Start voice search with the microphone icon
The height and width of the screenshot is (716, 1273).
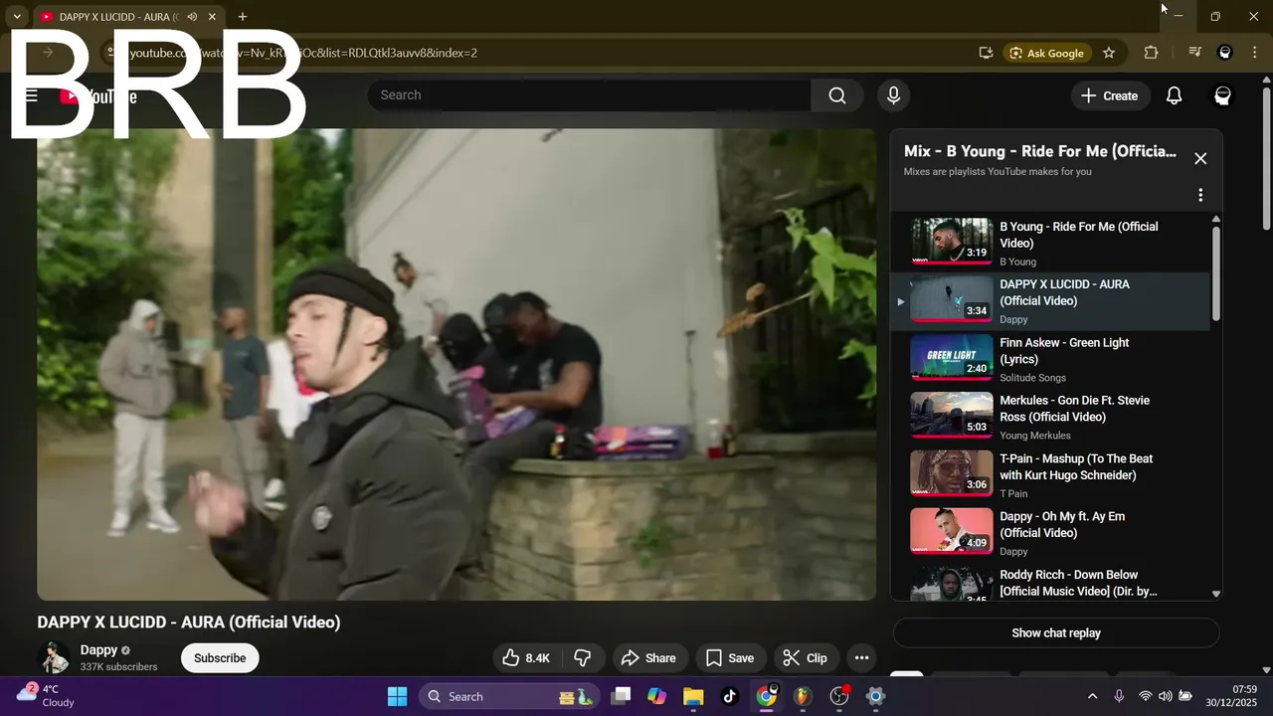point(893,95)
